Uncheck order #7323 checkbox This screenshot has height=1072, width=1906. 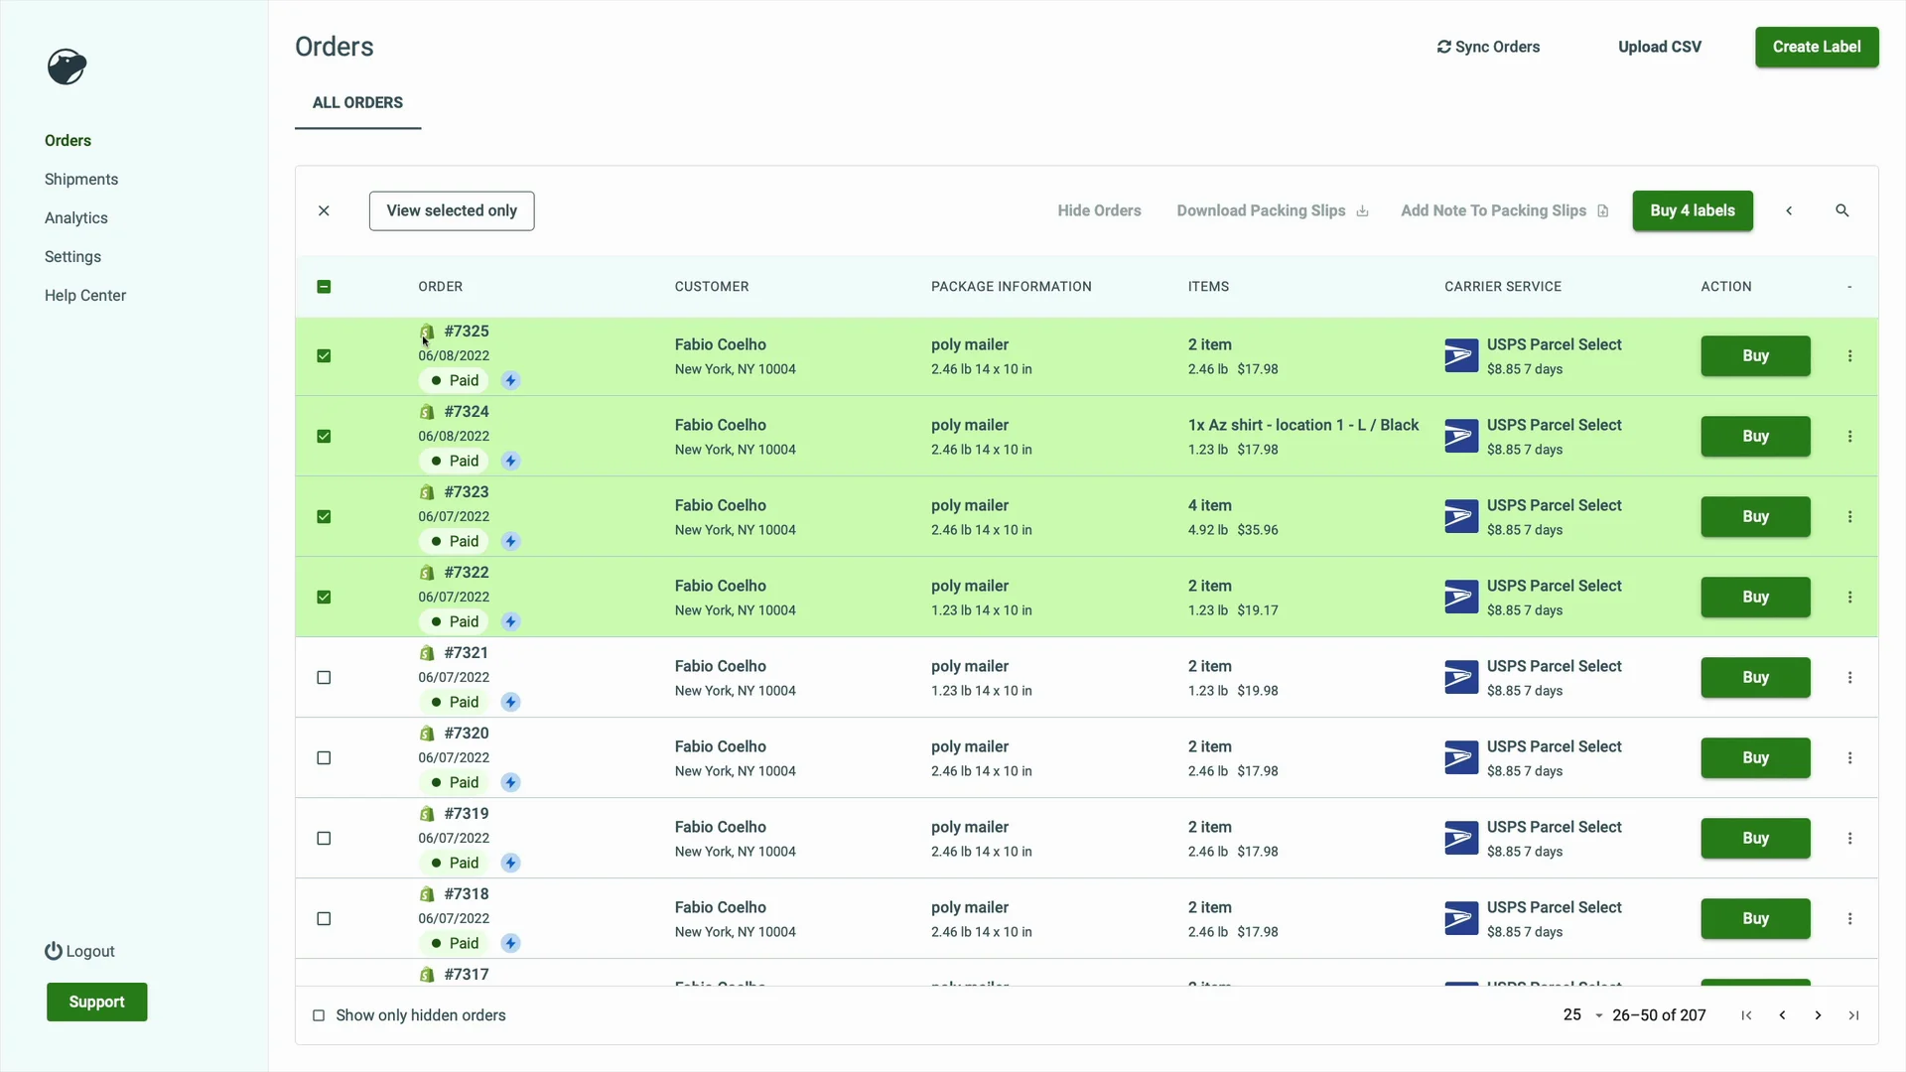pos(324,516)
